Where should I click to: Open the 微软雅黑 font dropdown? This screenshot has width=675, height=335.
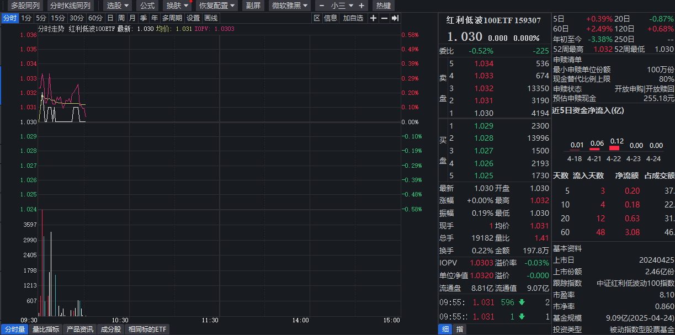click(x=290, y=6)
